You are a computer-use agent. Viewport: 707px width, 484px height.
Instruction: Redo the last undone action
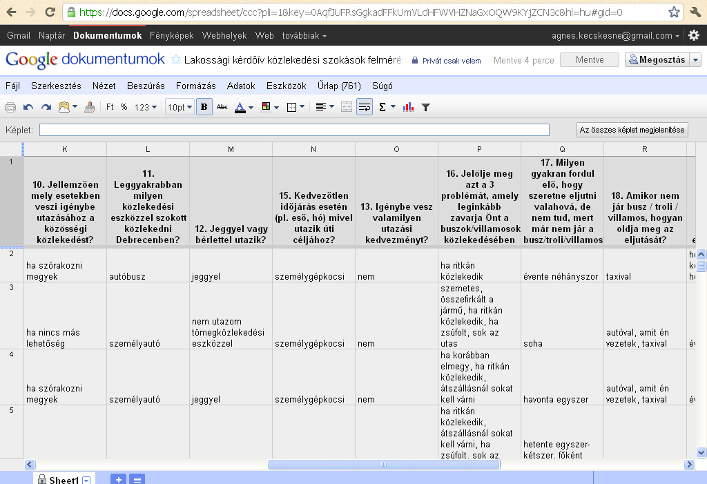pos(46,107)
